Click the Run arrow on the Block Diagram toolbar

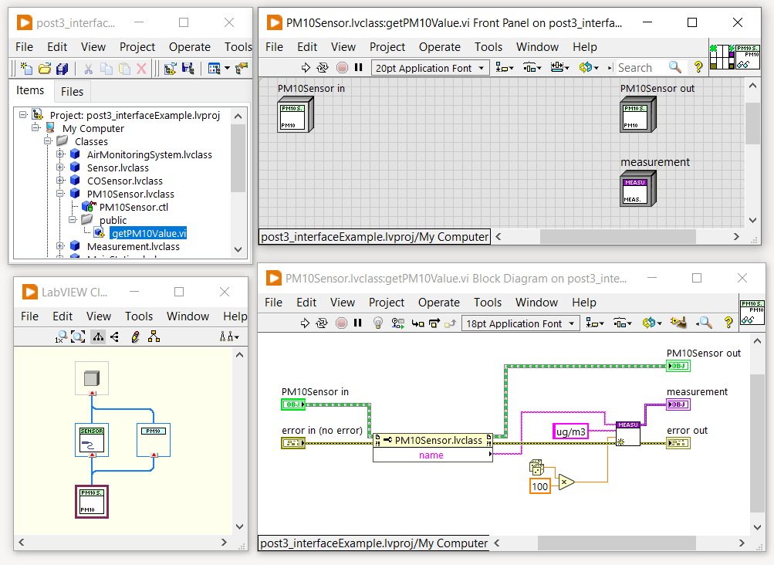pyautogui.click(x=304, y=323)
